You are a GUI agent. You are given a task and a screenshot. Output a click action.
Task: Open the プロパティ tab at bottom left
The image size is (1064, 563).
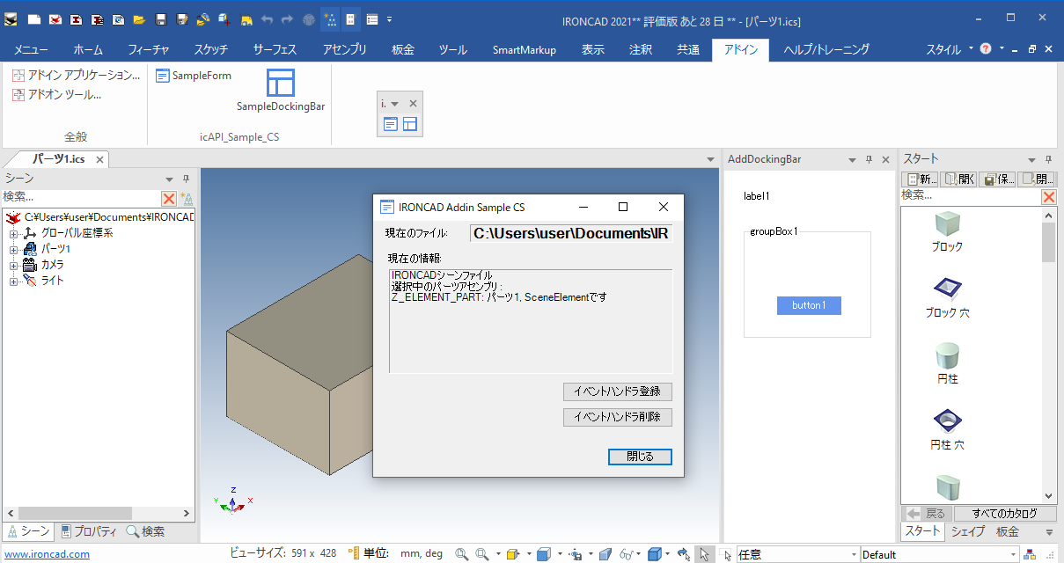point(89,531)
